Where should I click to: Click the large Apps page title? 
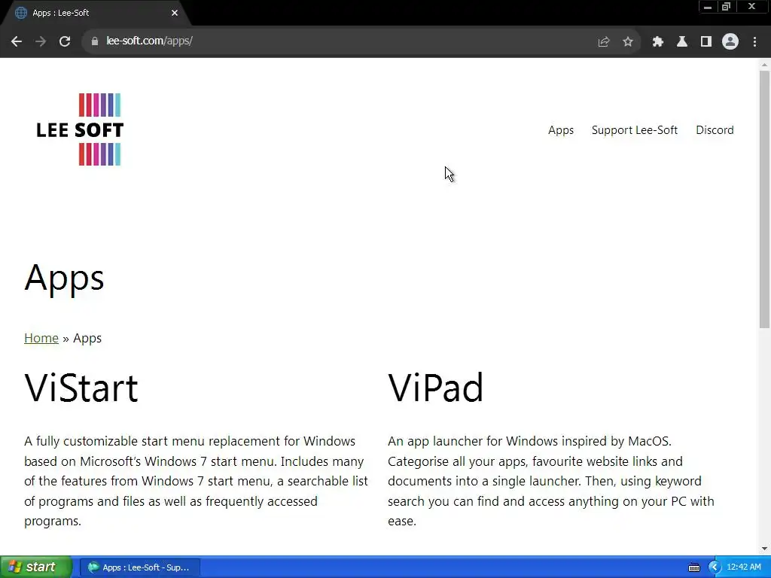tap(64, 278)
